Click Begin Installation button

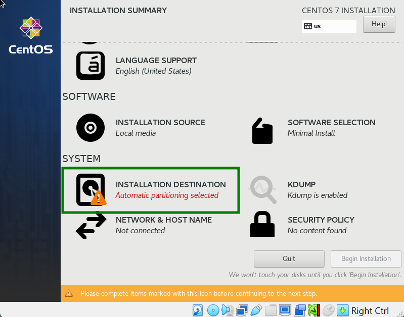coord(366,259)
